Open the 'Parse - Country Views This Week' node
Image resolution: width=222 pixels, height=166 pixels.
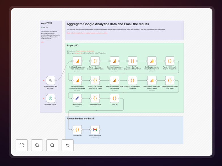132,80
